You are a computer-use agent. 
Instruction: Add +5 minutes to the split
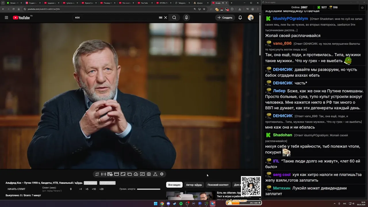pos(87,189)
